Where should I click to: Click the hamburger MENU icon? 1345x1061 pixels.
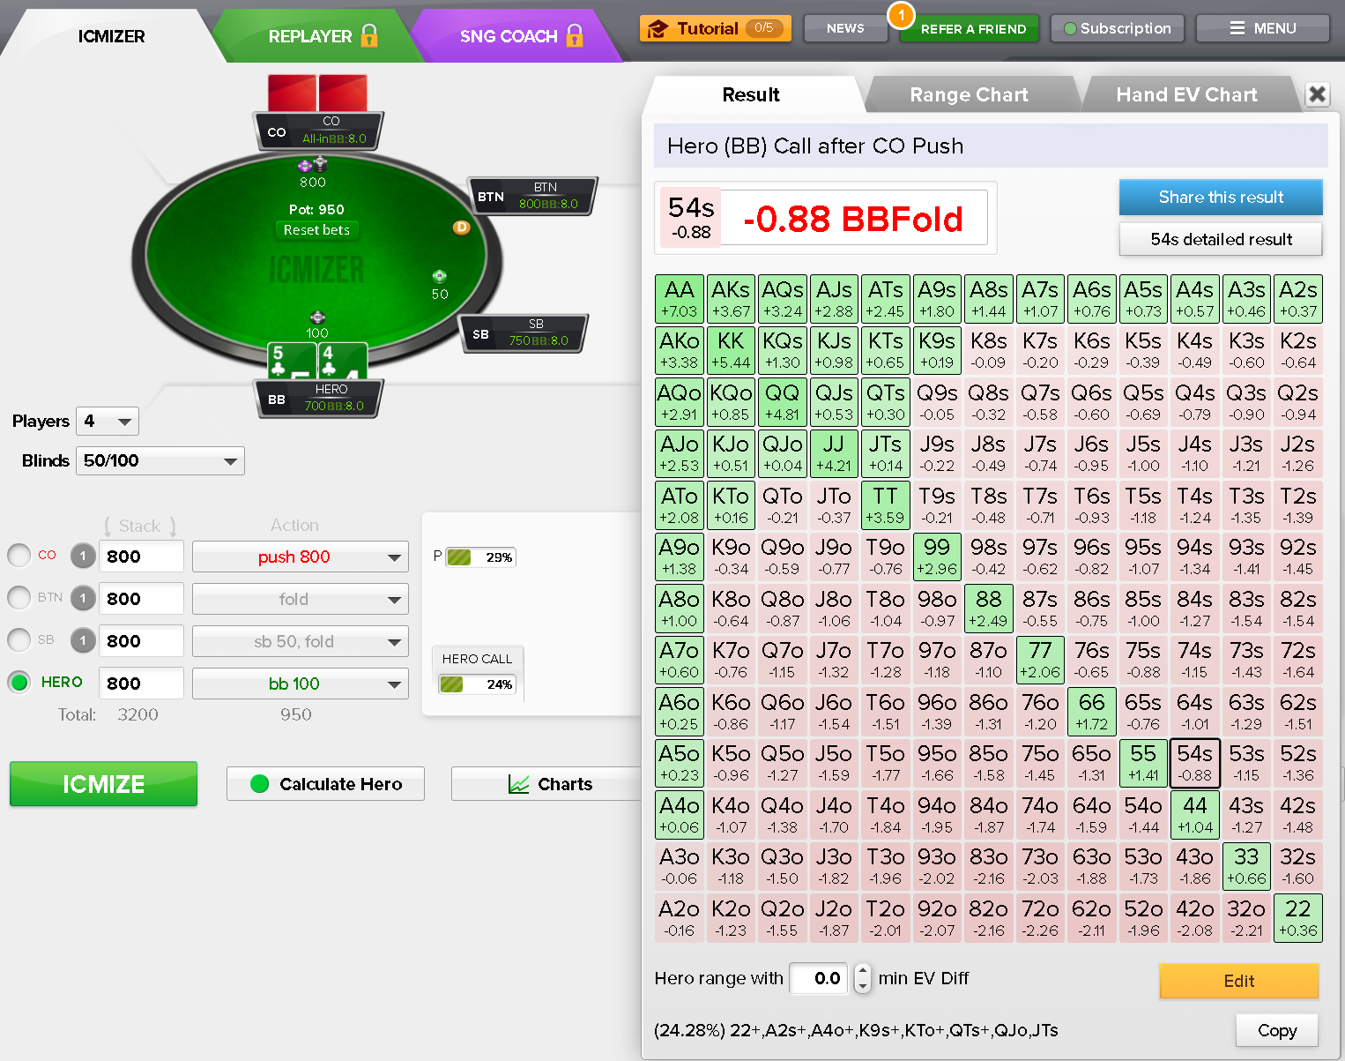tap(1237, 29)
